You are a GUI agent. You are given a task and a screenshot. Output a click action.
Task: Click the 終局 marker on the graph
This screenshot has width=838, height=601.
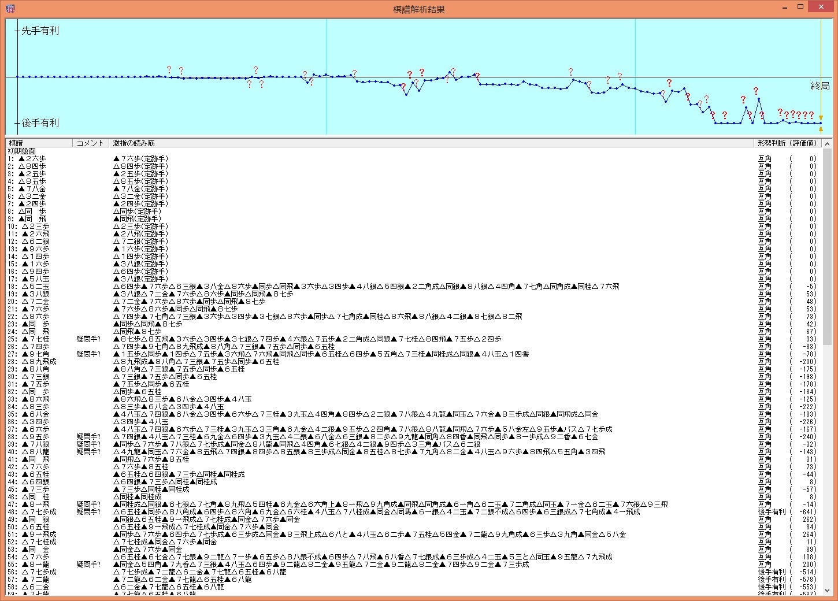click(820, 86)
